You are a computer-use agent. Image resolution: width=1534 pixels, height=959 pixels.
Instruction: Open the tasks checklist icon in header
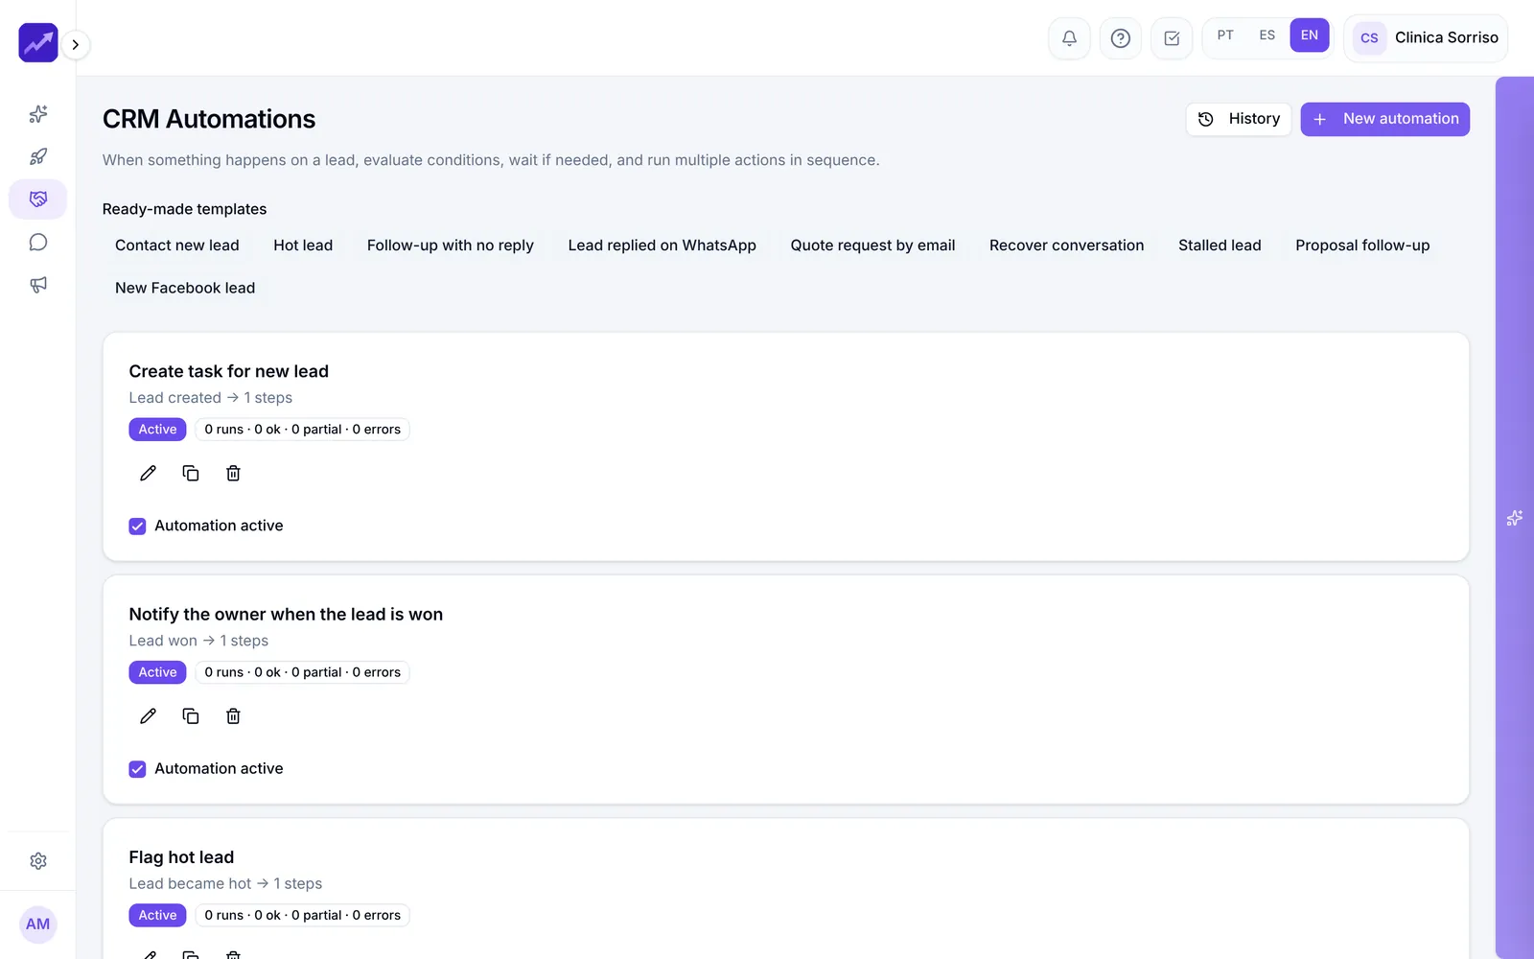click(1172, 38)
